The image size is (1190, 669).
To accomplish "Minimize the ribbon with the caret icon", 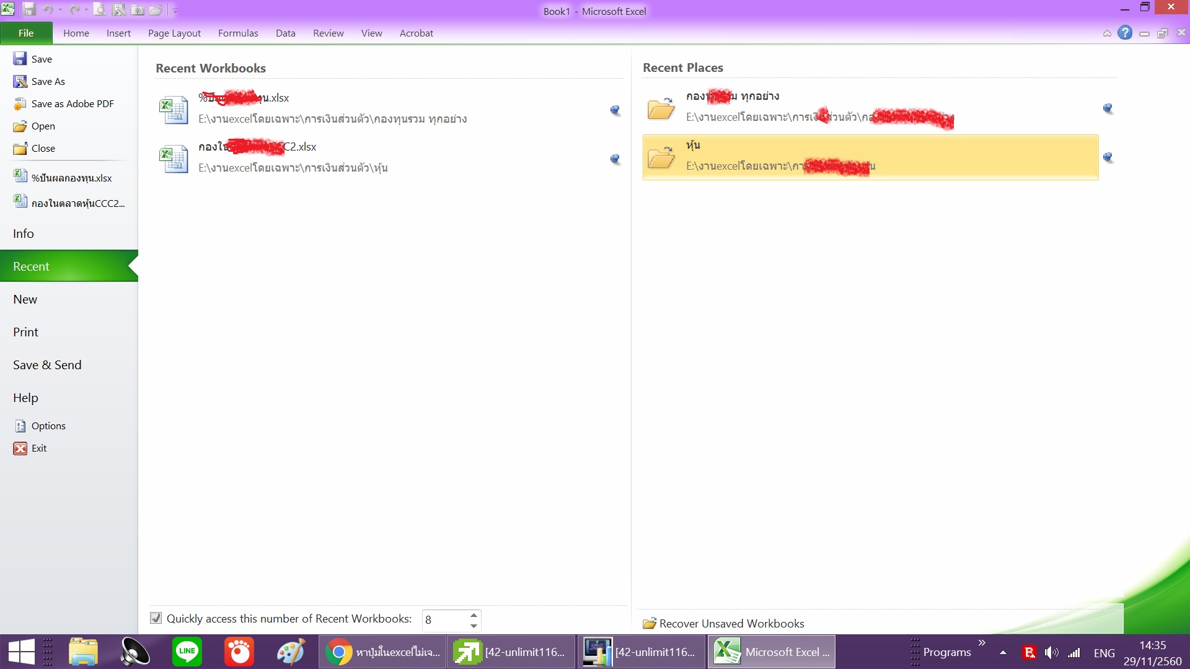I will click(x=1107, y=33).
